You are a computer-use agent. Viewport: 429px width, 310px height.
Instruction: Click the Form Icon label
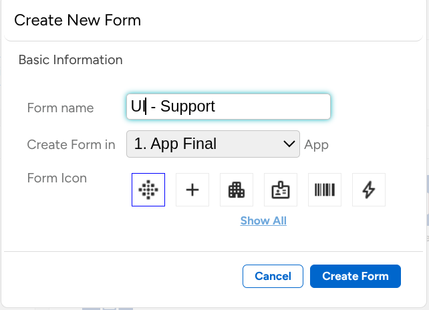coord(57,178)
